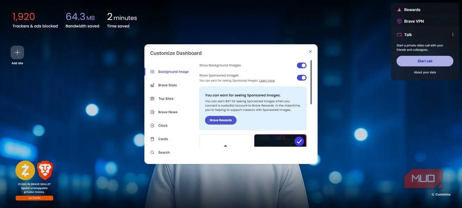The image size is (462, 208).
Task: Click the Brave Stats bar chart icon
Action: (152, 85)
